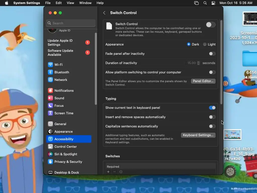
Task: Click the Duration of inactivity value field
Action: [191, 63]
